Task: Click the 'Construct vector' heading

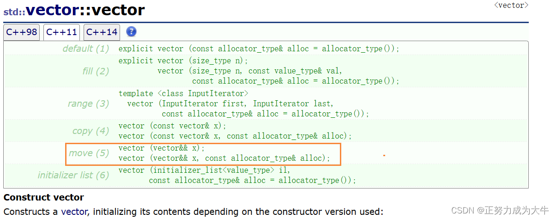Action: 44,197
